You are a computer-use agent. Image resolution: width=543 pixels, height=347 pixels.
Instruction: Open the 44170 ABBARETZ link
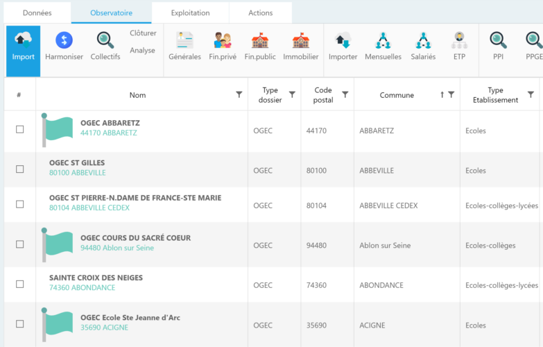tap(109, 133)
